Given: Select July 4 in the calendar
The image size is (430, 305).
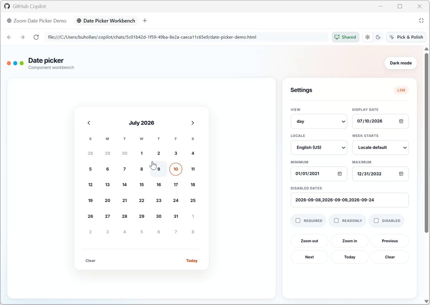Looking at the screenshot, I should pos(193,153).
